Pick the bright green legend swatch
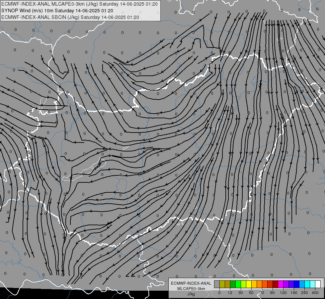The image size is (325, 299). [238, 284]
